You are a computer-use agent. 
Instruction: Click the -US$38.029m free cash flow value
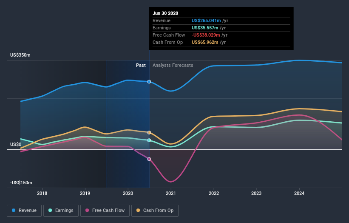click(206, 35)
